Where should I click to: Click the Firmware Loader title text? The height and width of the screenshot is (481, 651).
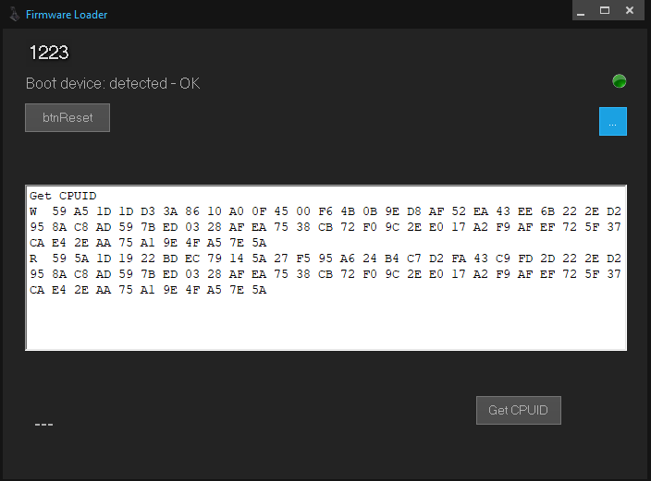67,15
